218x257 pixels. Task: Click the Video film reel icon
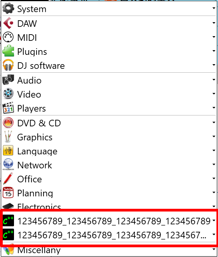(x=8, y=94)
